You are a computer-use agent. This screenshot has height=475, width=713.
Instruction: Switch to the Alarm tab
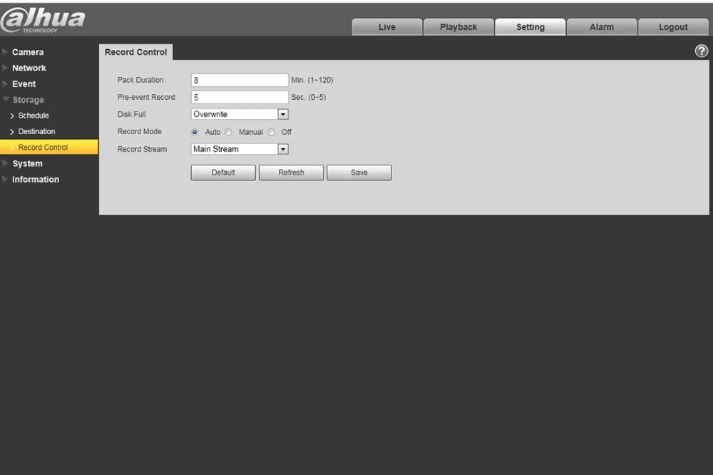click(x=602, y=27)
